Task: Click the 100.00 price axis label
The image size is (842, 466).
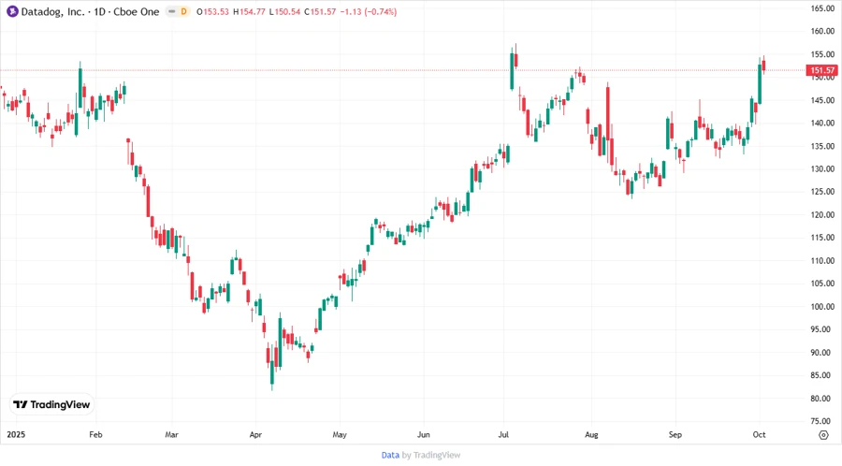Action: (x=822, y=307)
